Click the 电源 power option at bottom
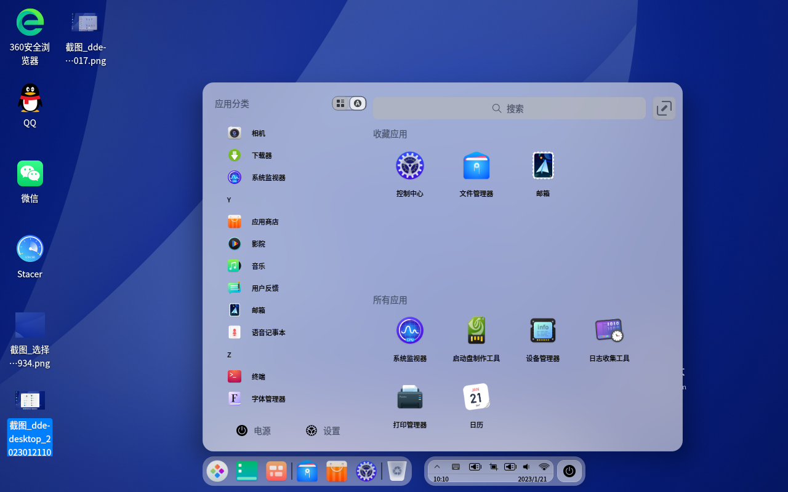Image resolution: width=788 pixels, height=492 pixels. (x=252, y=430)
